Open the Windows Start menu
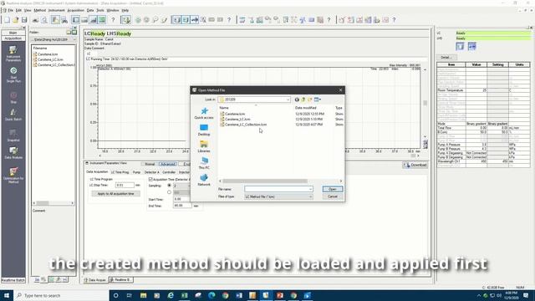This screenshot has width=535, height=301. pyautogui.click(x=7, y=295)
